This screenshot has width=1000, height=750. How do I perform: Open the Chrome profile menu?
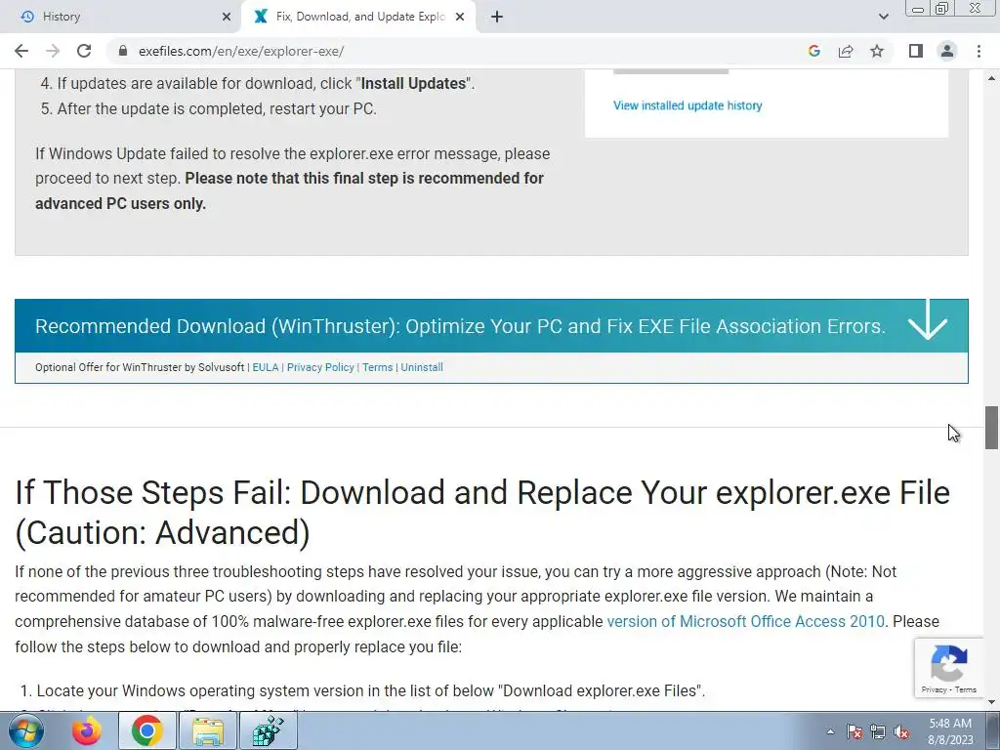pos(947,51)
